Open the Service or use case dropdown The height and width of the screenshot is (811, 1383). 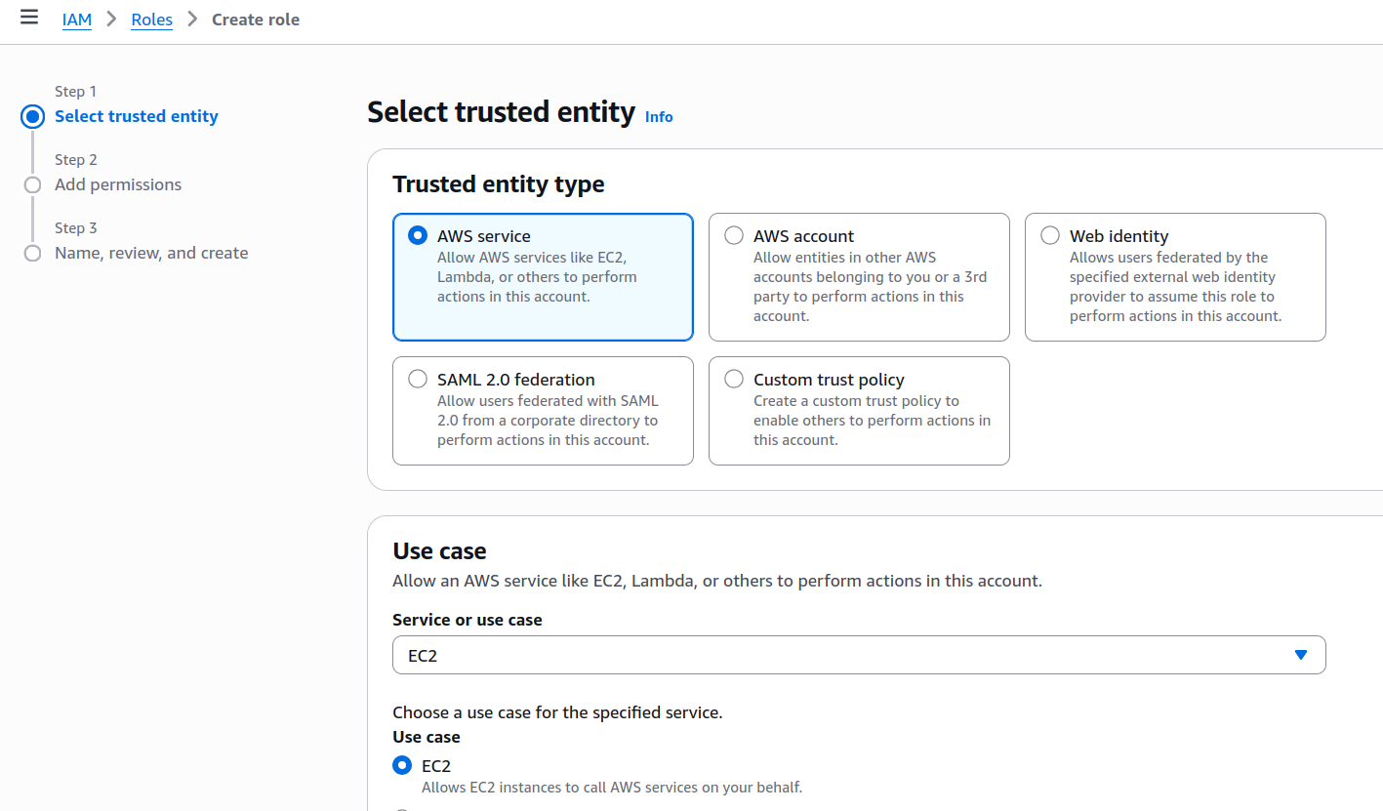(x=859, y=655)
